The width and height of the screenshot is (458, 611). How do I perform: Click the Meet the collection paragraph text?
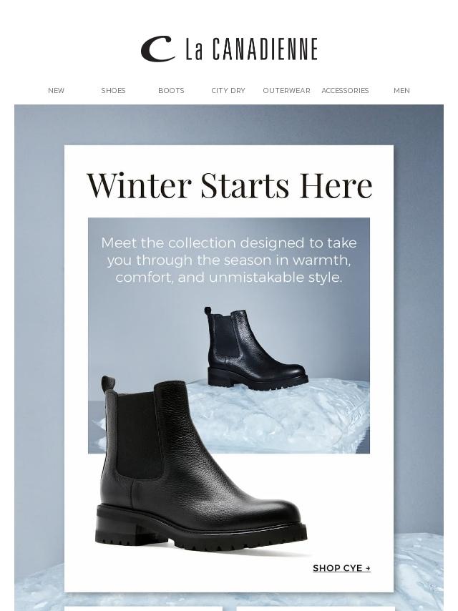(x=229, y=260)
